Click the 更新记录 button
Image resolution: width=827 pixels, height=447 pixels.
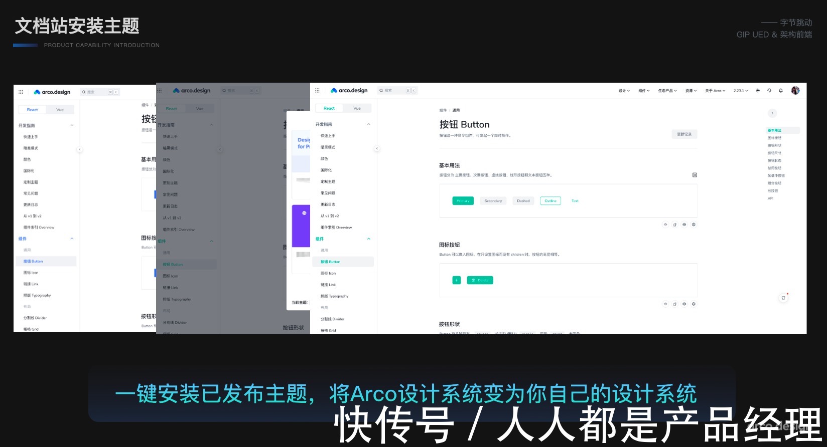click(684, 134)
